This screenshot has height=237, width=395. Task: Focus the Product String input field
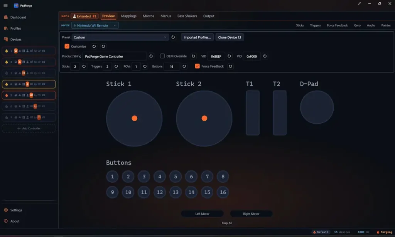click(115, 56)
